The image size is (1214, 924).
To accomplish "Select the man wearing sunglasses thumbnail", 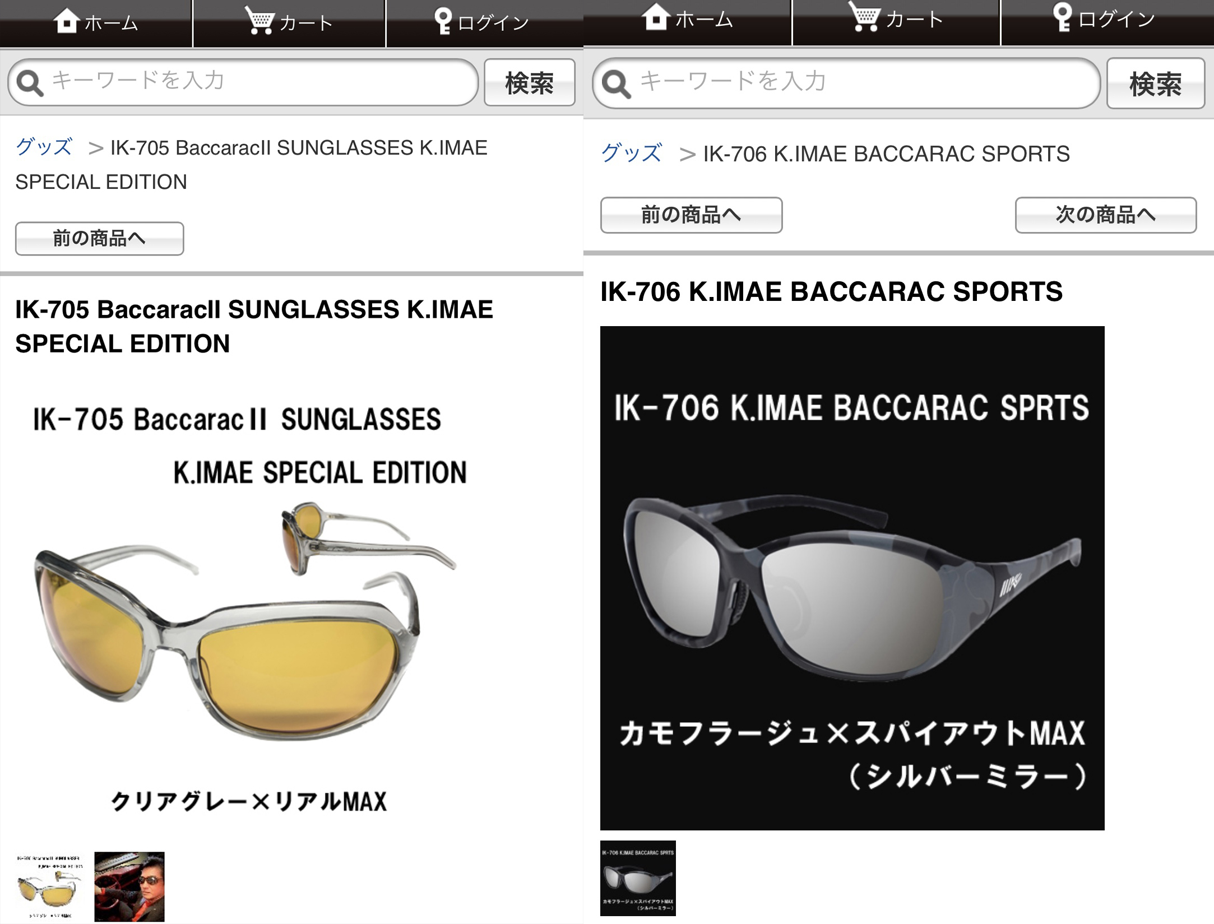I will (129, 886).
